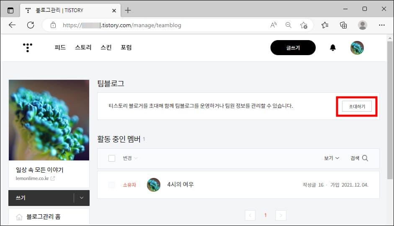Open 블로그관리 홈 in sidebar

pos(44,217)
